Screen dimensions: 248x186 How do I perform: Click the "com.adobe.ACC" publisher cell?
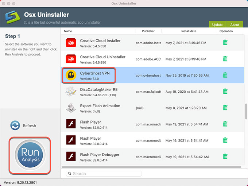(148, 59)
